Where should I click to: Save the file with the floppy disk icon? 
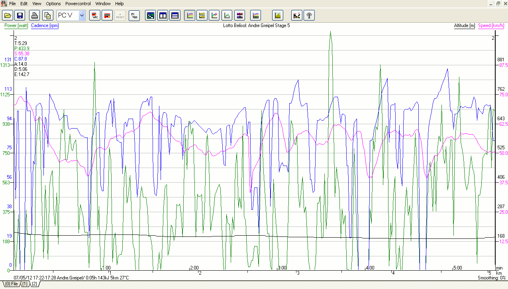20,16
